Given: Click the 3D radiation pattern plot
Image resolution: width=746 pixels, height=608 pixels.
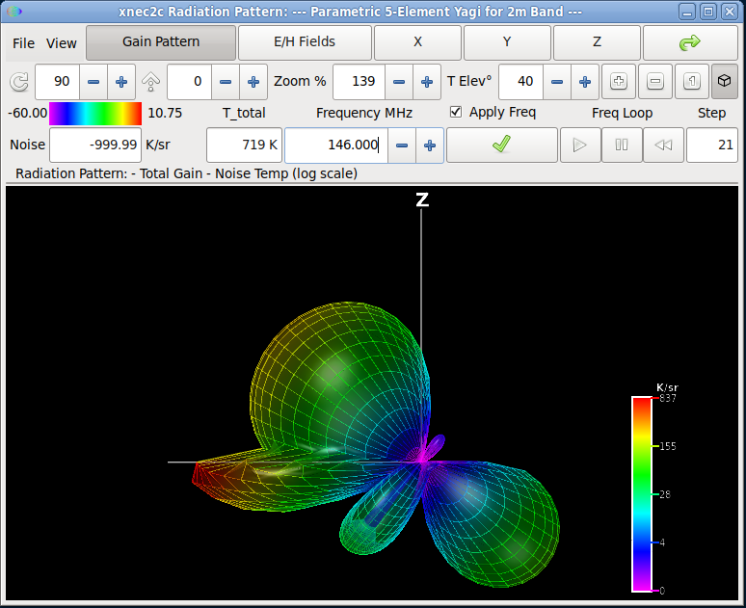Looking at the screenshot, I should pyautogui.click(x=372, y=393).
